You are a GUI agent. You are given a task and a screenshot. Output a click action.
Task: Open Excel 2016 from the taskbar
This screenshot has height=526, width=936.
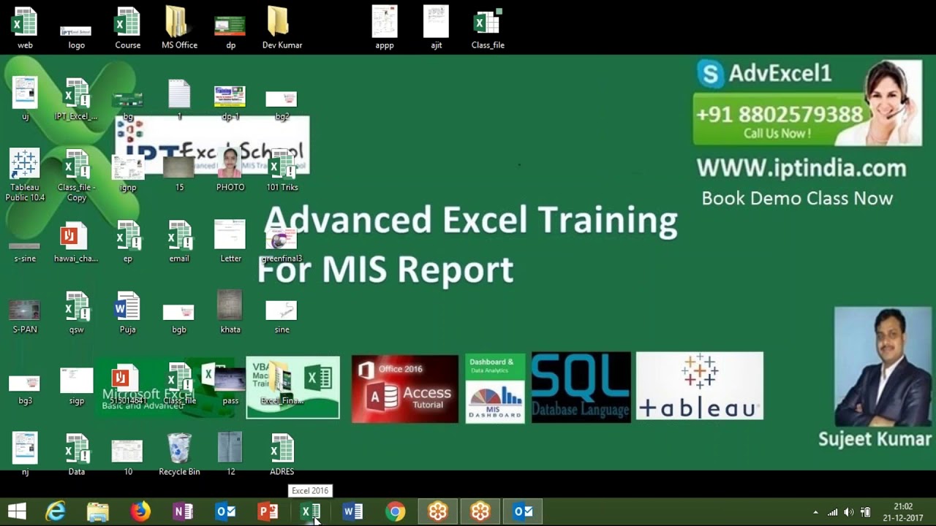pos(311,511)
